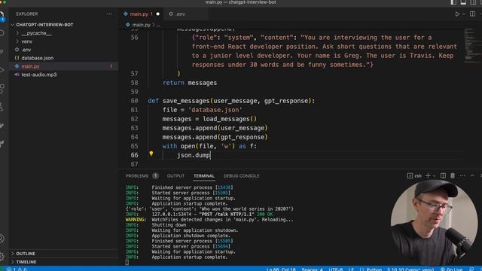Screen dimensions: 482x271
Task: Expand the Timeline section
Action: click(x=63, y=262)
